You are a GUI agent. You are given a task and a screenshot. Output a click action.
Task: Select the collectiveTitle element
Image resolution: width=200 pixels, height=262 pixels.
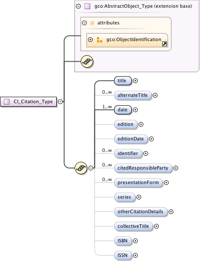(133, 226)
